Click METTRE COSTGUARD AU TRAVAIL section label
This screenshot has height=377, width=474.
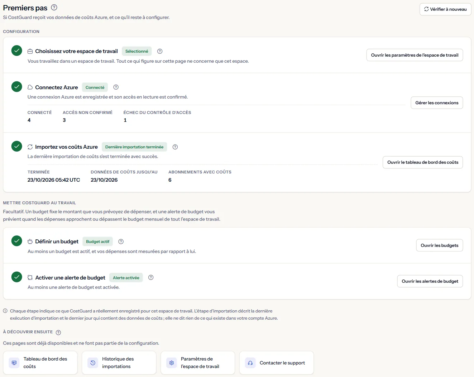pos(39,203)
